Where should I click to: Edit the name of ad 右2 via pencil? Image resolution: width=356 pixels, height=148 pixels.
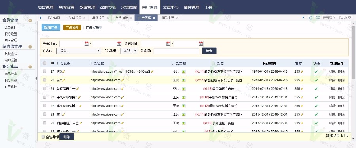[64, 80]
